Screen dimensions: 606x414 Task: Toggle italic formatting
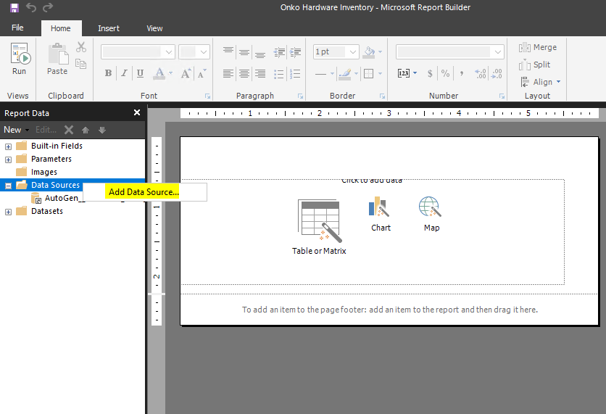click(124, 73)
